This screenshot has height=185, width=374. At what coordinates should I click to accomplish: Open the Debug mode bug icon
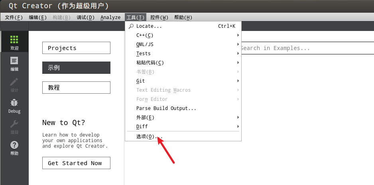[14, 103]
